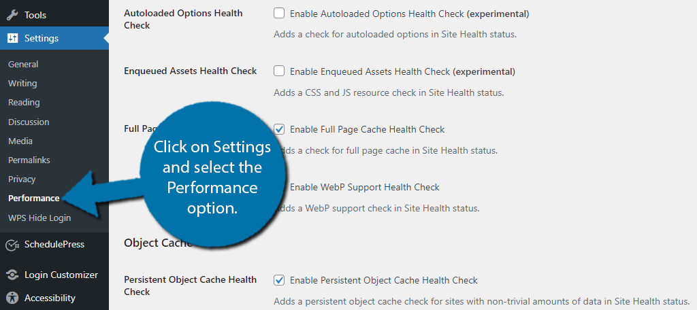This screenshot has width=697, height=310.
Task: Click the Login Customizer icon
Action: (x=12, y=275)
